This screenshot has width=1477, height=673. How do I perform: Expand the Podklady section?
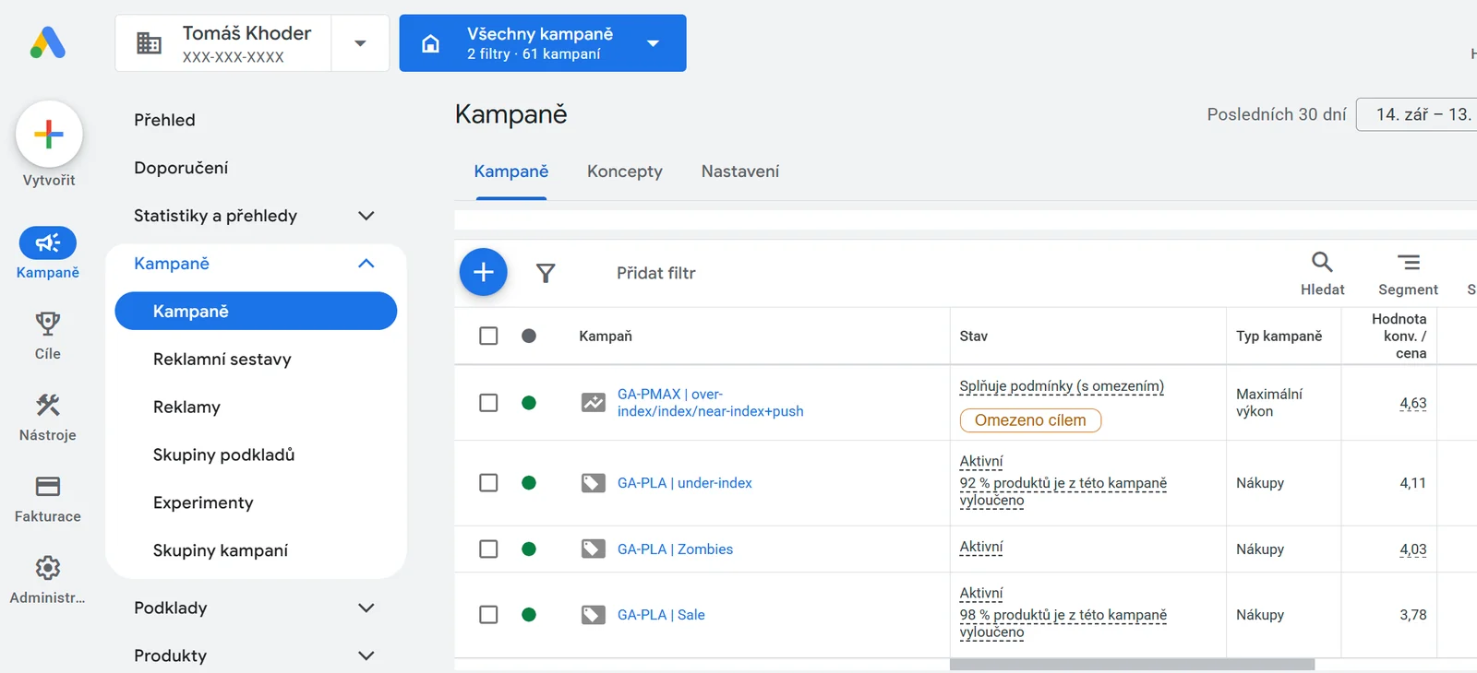click(366, 608)
